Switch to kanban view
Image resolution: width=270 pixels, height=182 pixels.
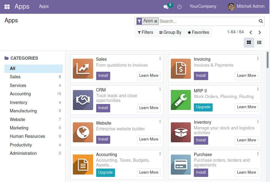(249, 42)
